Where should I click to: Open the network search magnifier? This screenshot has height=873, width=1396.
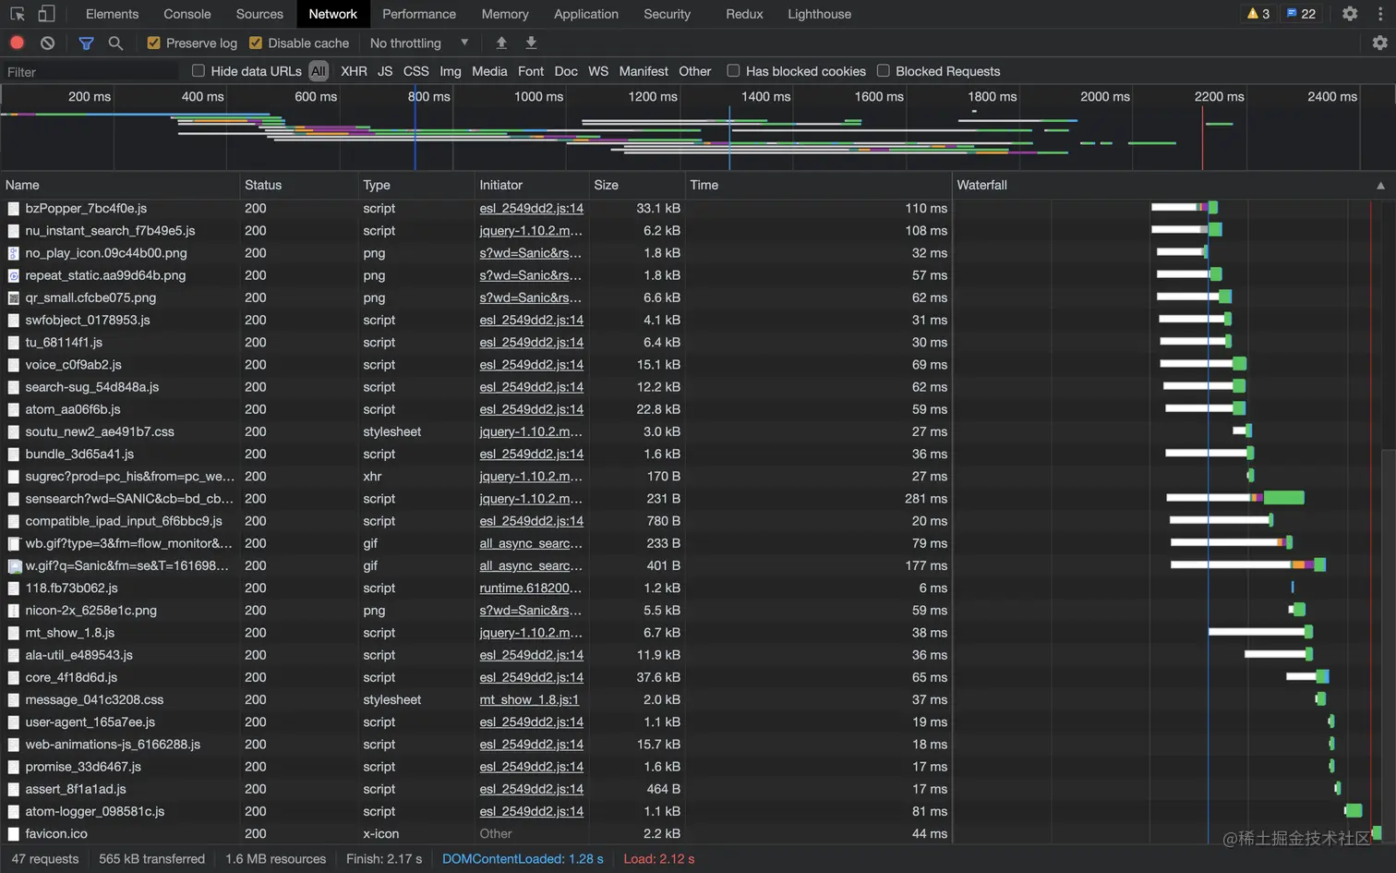(115, 42)
